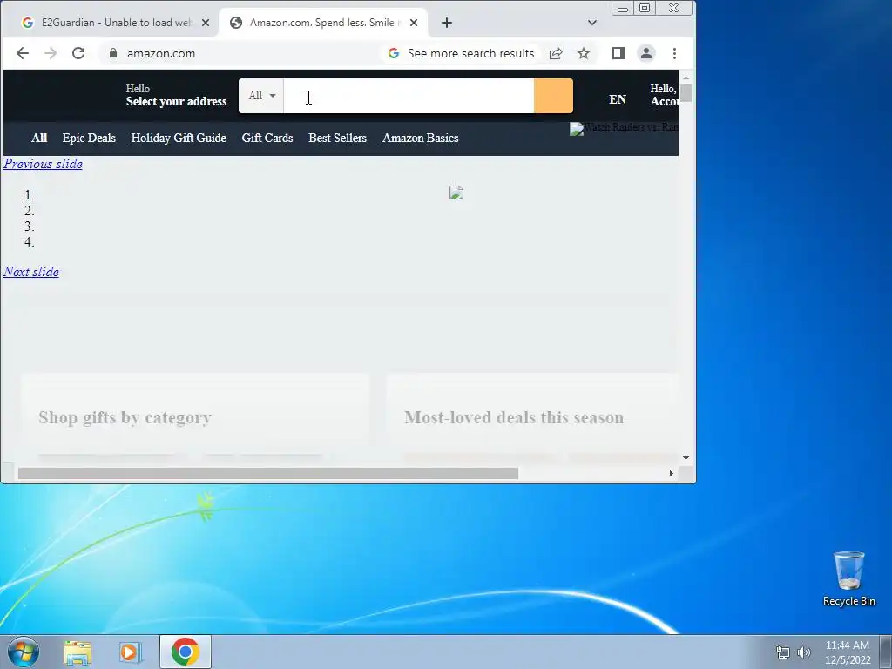Click Most-loved deals this season heading

(514, 417)
